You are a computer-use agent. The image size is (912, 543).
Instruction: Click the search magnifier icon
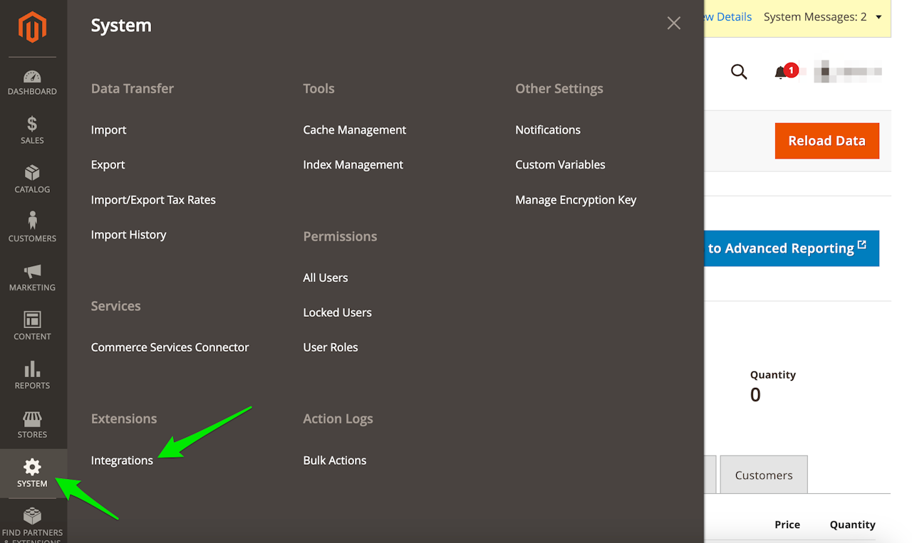pyautogui.click(x=739, y=72)
